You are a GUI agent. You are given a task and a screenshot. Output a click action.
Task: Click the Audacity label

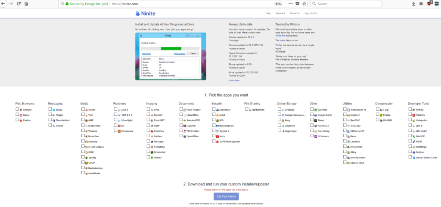(93, 142)
